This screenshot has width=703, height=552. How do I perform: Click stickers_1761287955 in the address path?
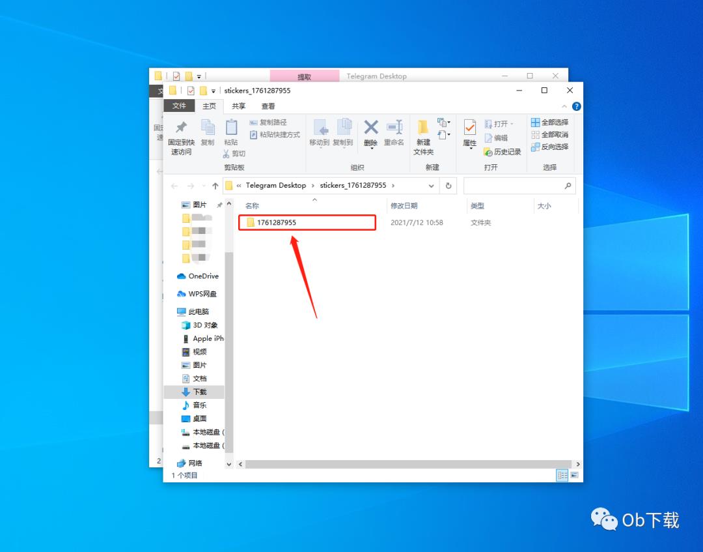coord(353,185)
